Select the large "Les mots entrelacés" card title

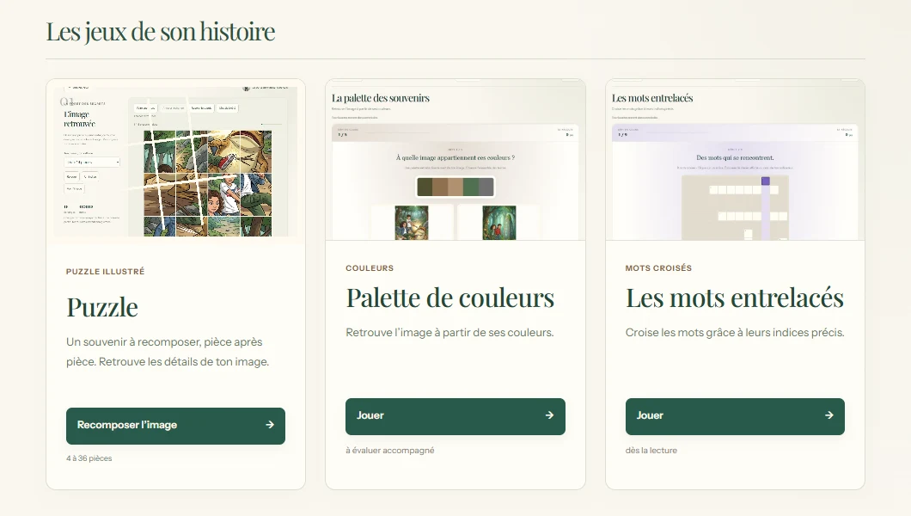(734, 298)
